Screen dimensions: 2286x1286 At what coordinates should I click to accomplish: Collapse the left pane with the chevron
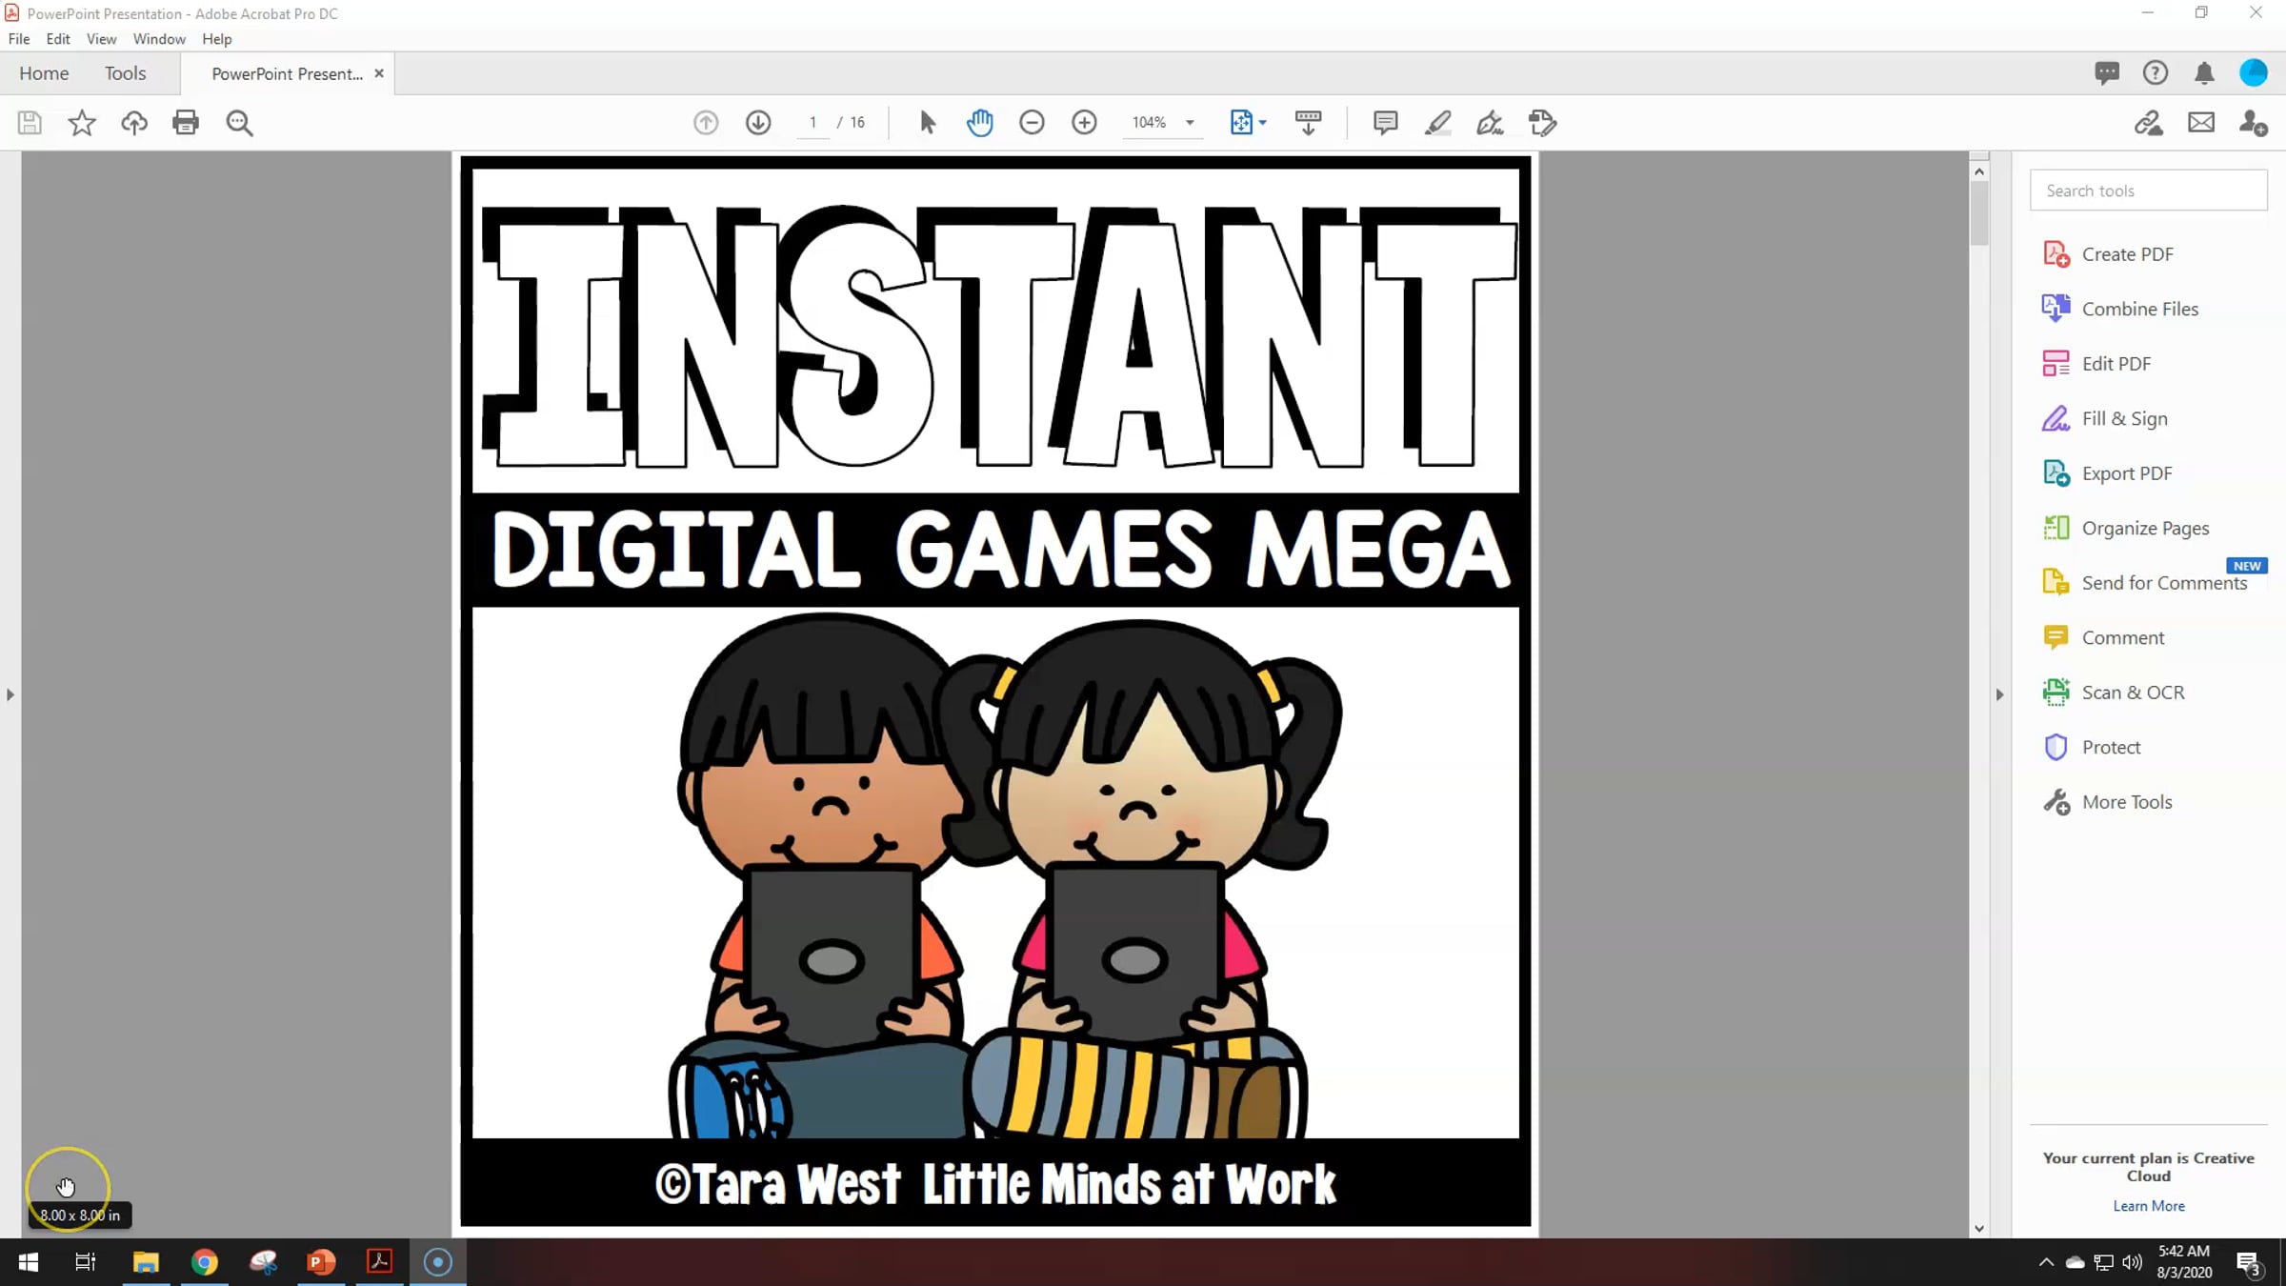[x=10, y=694]
